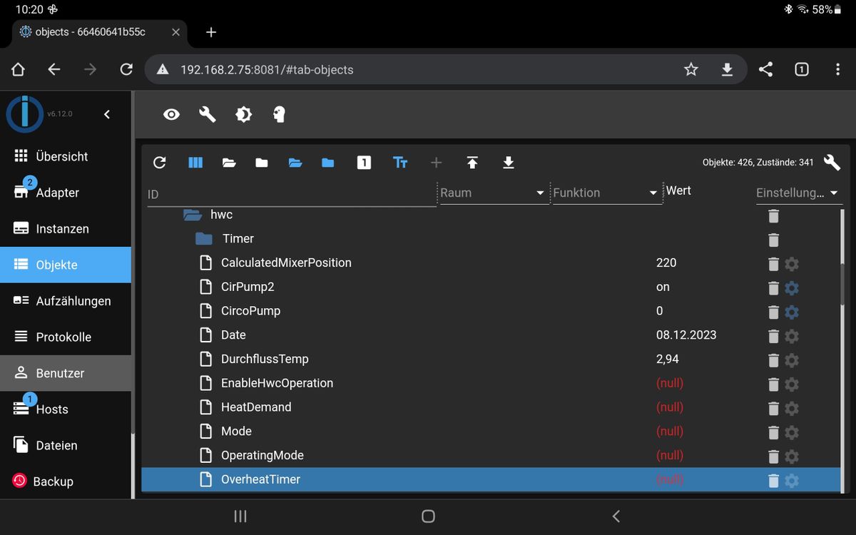Click the refresh objects tree icon
856x535 pixels.
(160, 163)
